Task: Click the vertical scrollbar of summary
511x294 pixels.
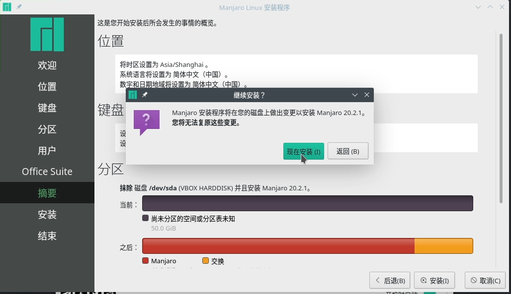Action: (x=501, y=118)
